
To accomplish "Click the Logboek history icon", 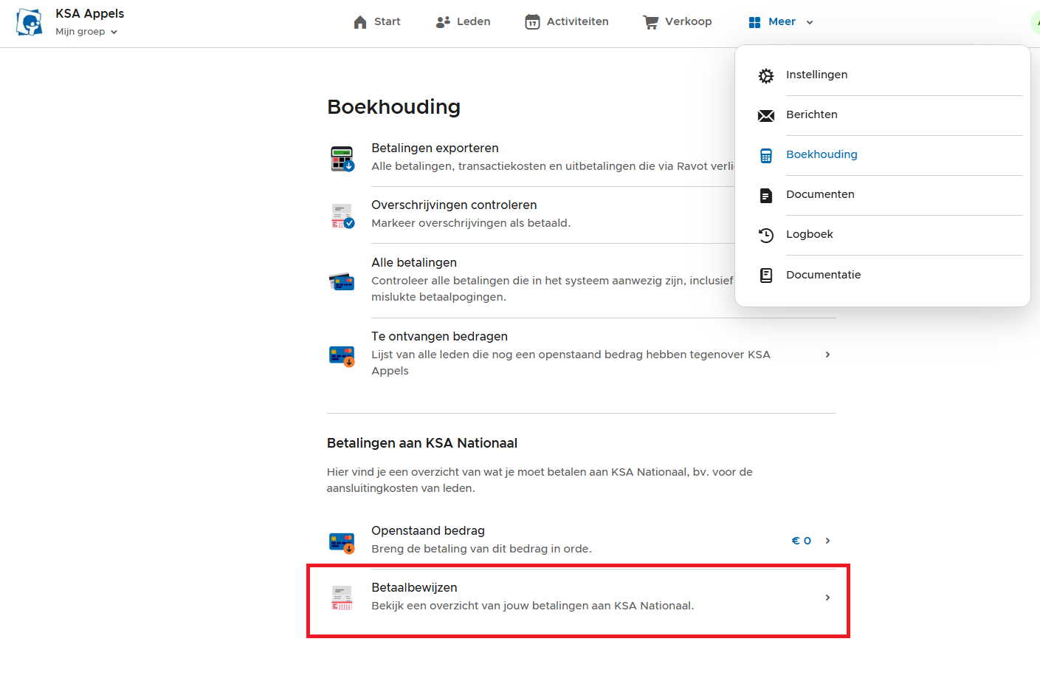I will point(766,235).
